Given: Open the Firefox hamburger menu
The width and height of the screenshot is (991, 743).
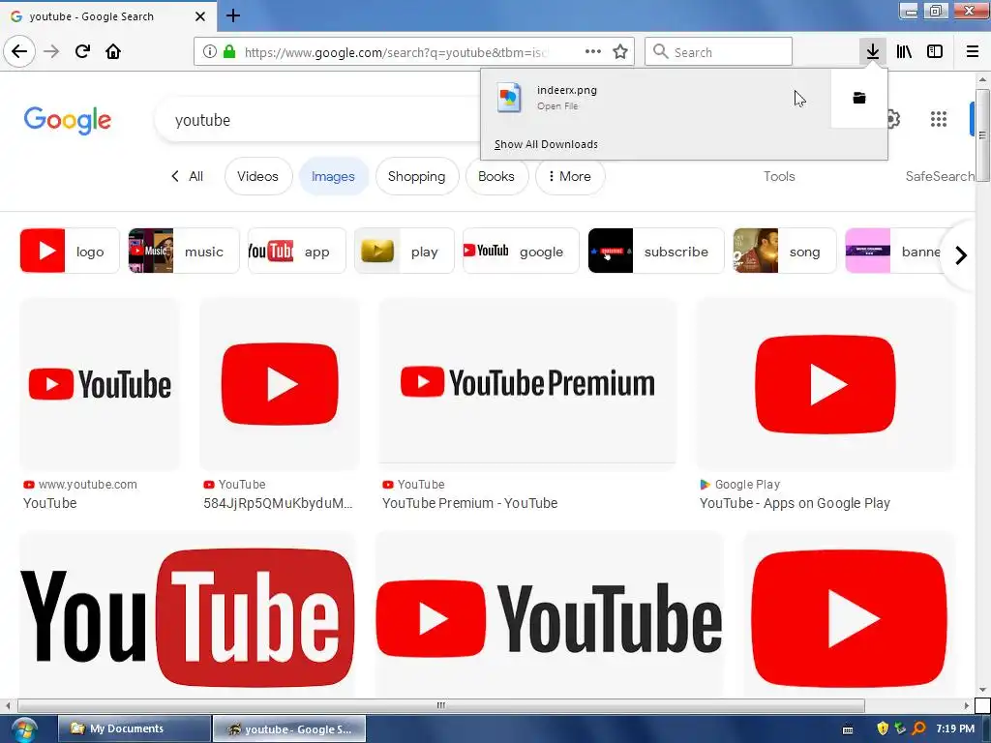Looking at the screenshot, I should click(973, 51).
